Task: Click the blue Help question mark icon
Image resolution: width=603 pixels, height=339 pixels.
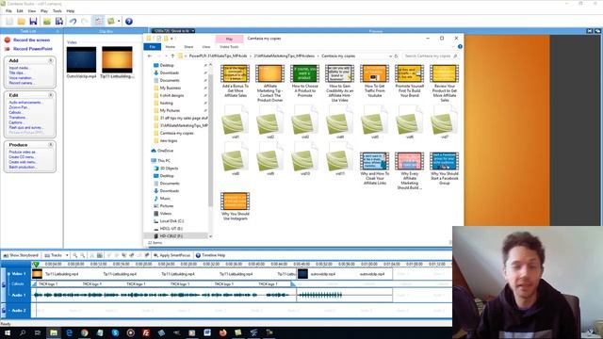Action: click(129, 21)
